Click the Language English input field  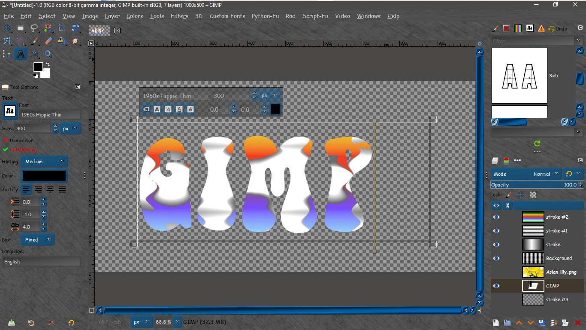point(41,262)
